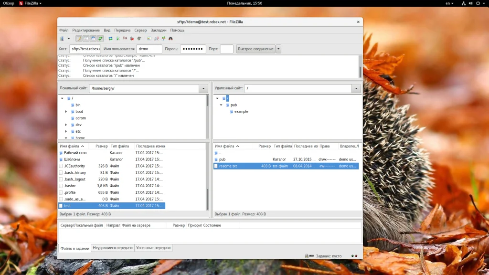
Task: Reconnect to the last server icon
Action: click(139, 38)
